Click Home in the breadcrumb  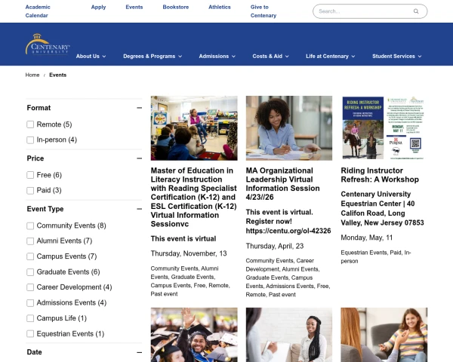coord(32,75)
